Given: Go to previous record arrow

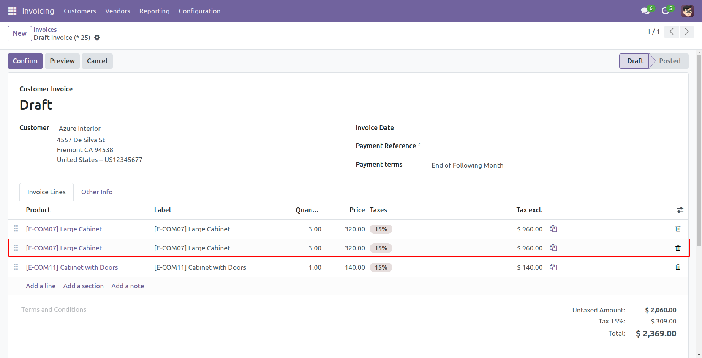Looking at the screenshot, I should click(x=672, y=31).
